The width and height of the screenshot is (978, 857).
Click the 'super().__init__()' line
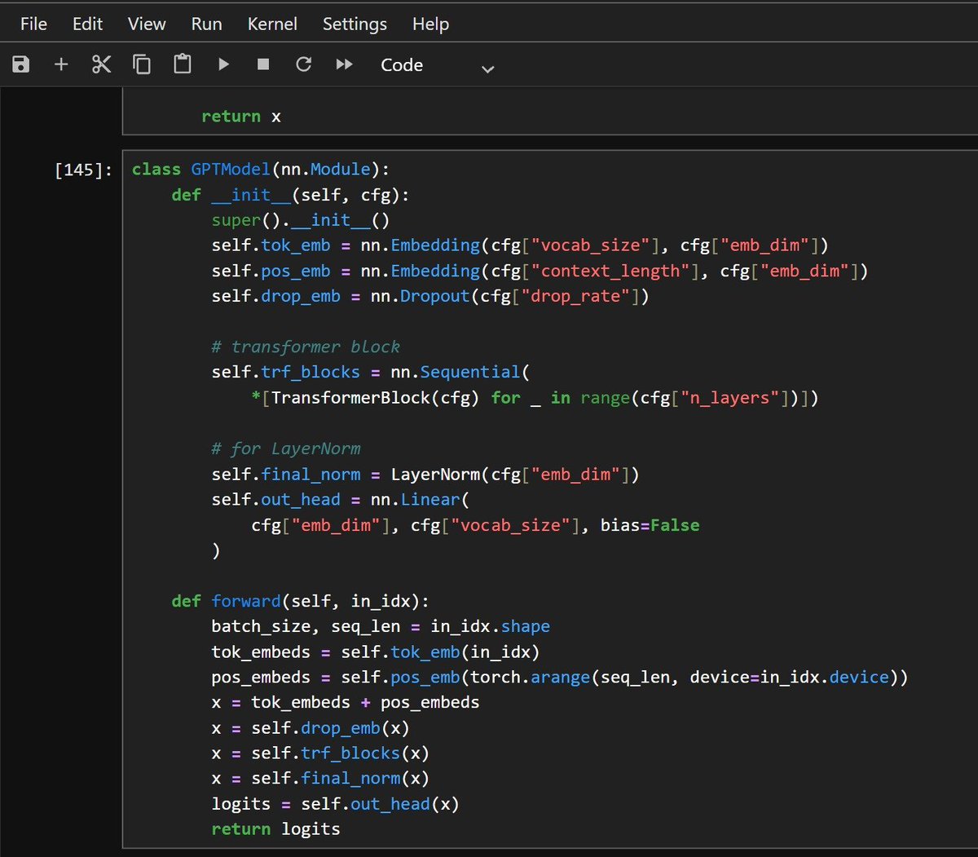(301, 220)
